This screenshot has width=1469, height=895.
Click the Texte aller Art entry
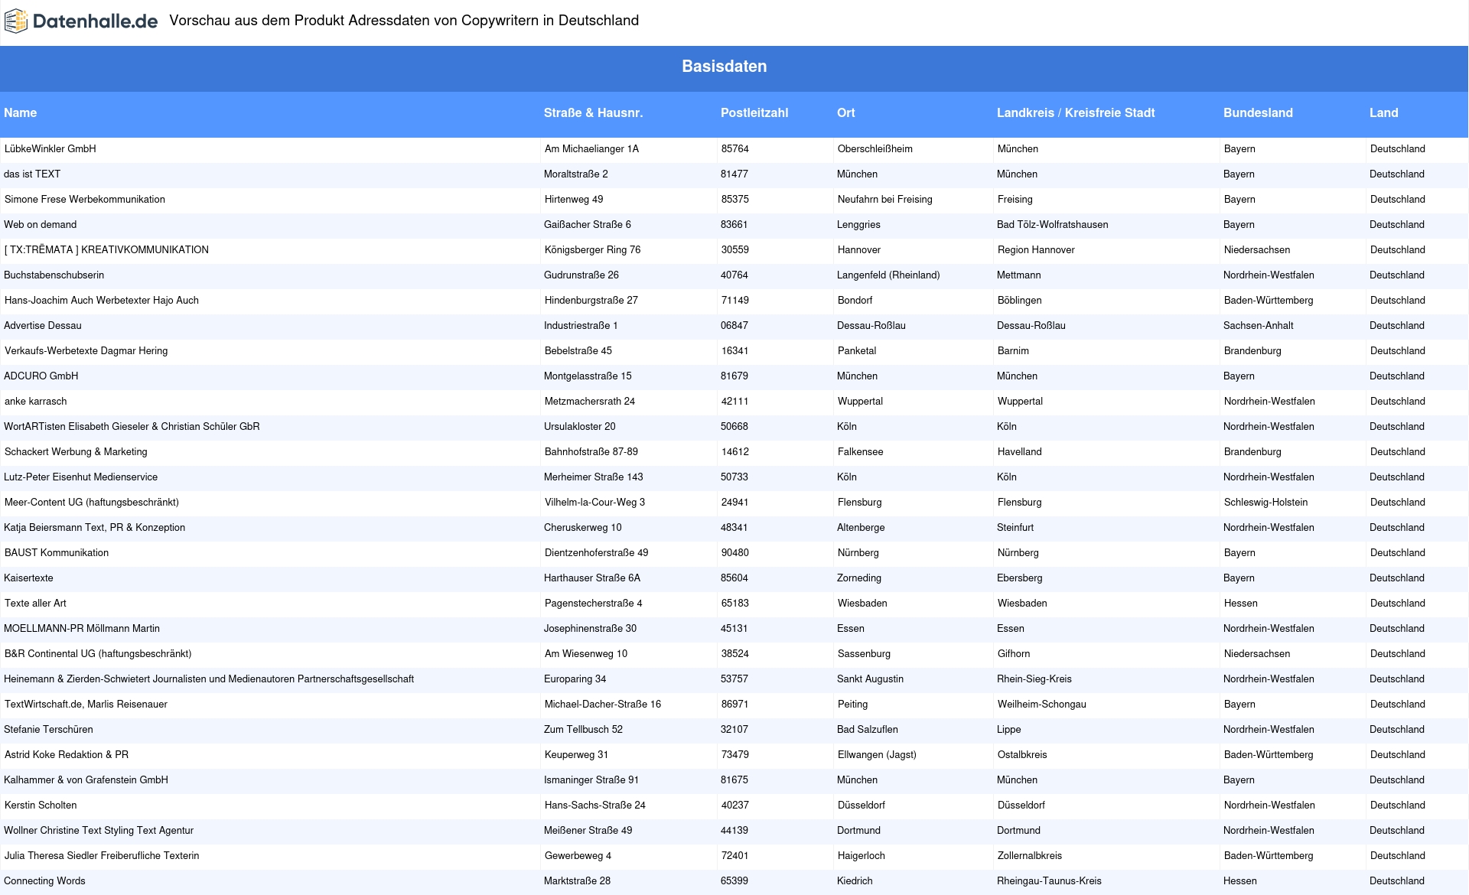[36, 604]
